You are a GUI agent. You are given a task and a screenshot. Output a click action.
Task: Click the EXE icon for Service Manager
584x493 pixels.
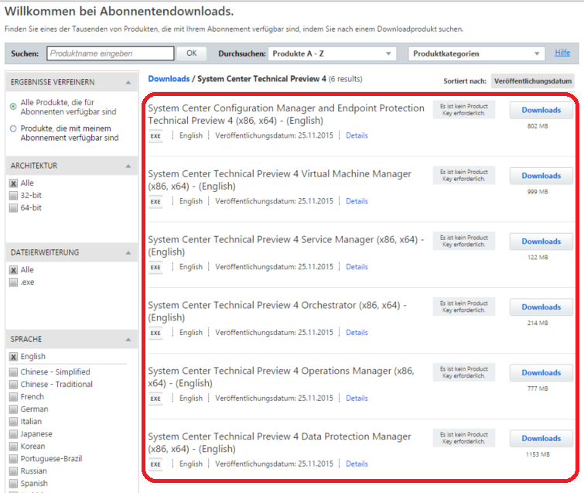(155, 267)
